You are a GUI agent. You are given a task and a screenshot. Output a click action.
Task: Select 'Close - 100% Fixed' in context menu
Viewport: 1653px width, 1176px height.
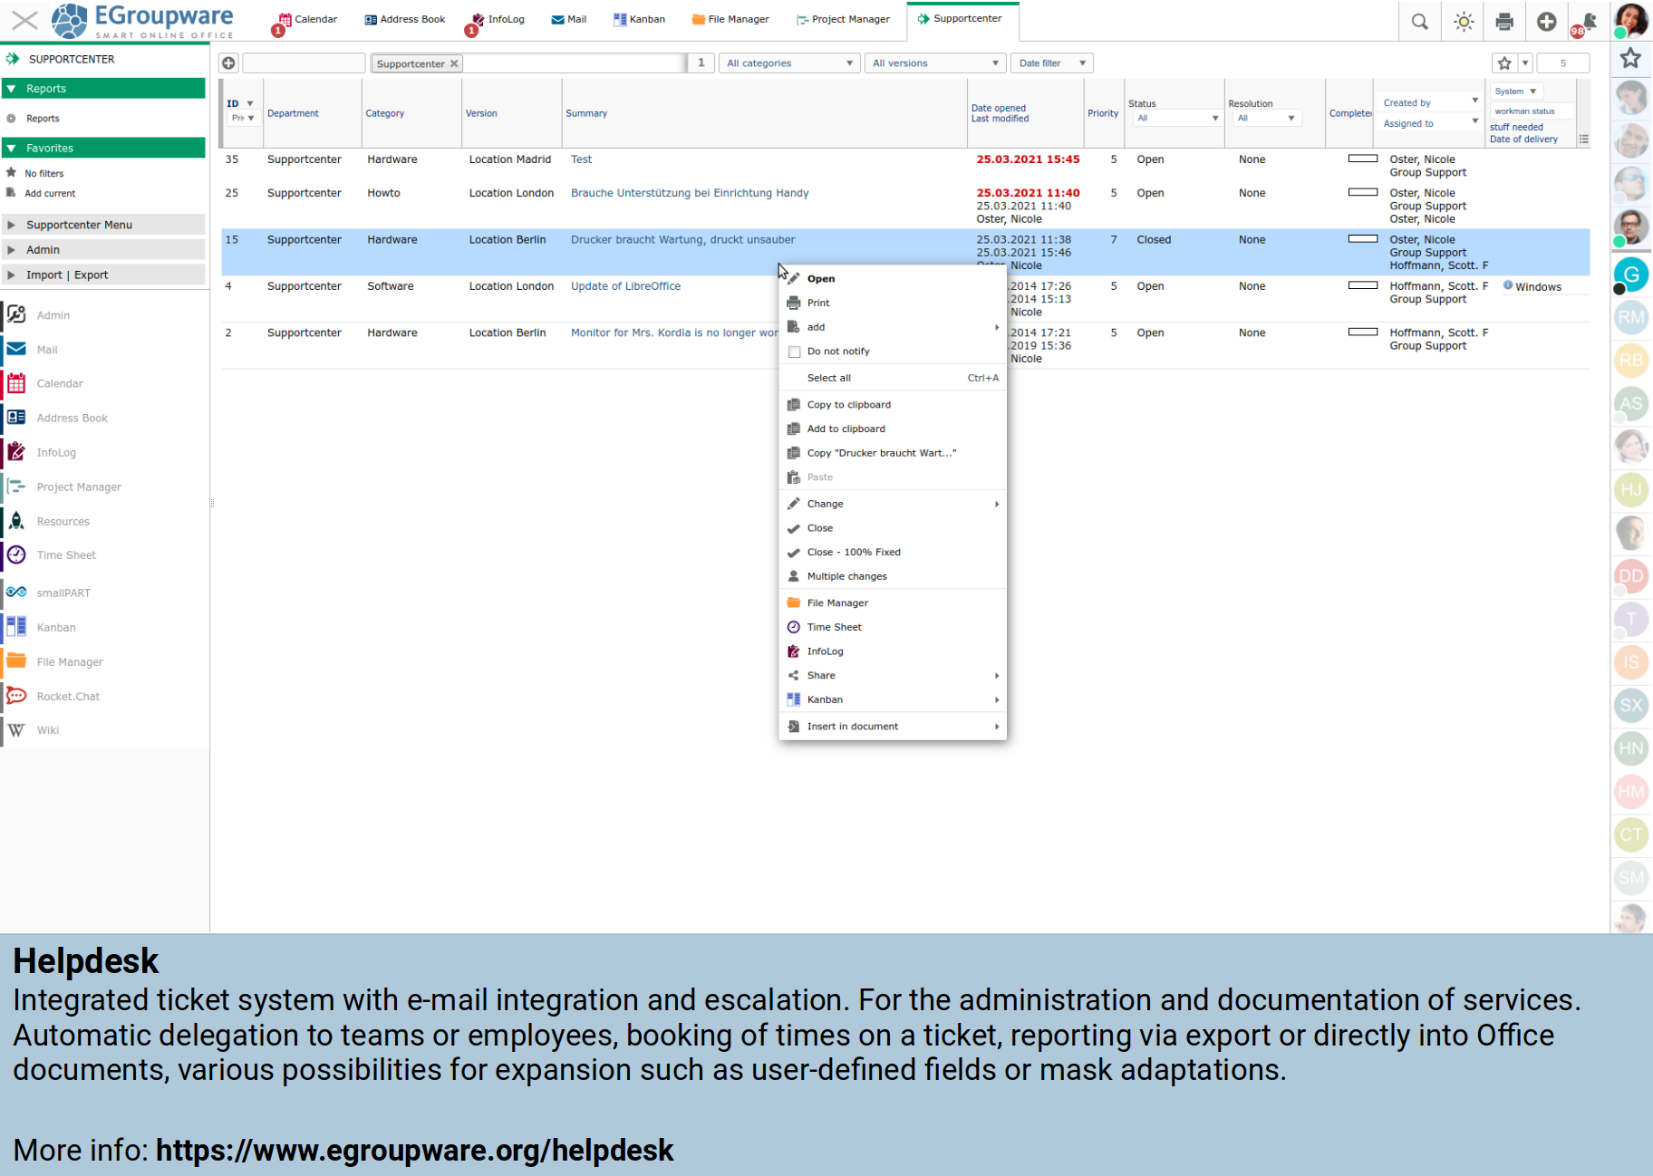coord(854,552)
